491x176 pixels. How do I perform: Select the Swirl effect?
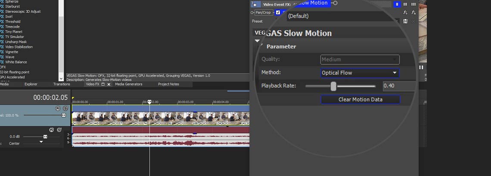point(9,17)
